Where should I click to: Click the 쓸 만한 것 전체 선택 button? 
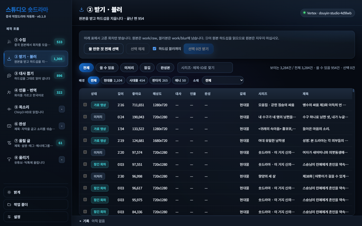coord(104,49)
